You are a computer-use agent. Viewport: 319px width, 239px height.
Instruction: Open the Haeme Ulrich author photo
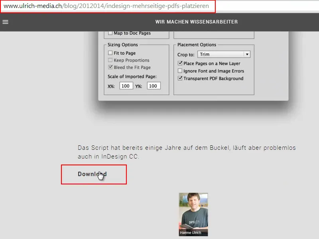coord(193,214)
